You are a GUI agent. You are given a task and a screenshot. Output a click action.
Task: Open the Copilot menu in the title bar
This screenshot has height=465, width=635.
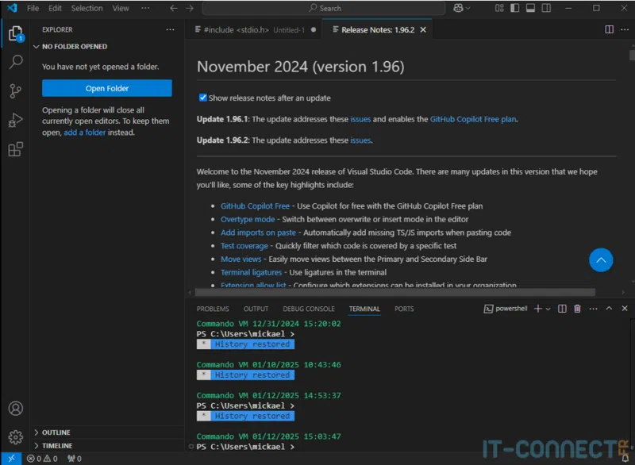click(x=460, y=8)
